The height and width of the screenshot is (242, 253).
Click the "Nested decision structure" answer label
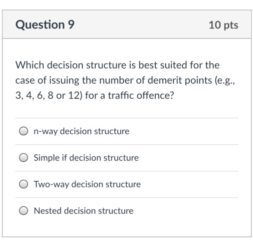tap(83, 211)
